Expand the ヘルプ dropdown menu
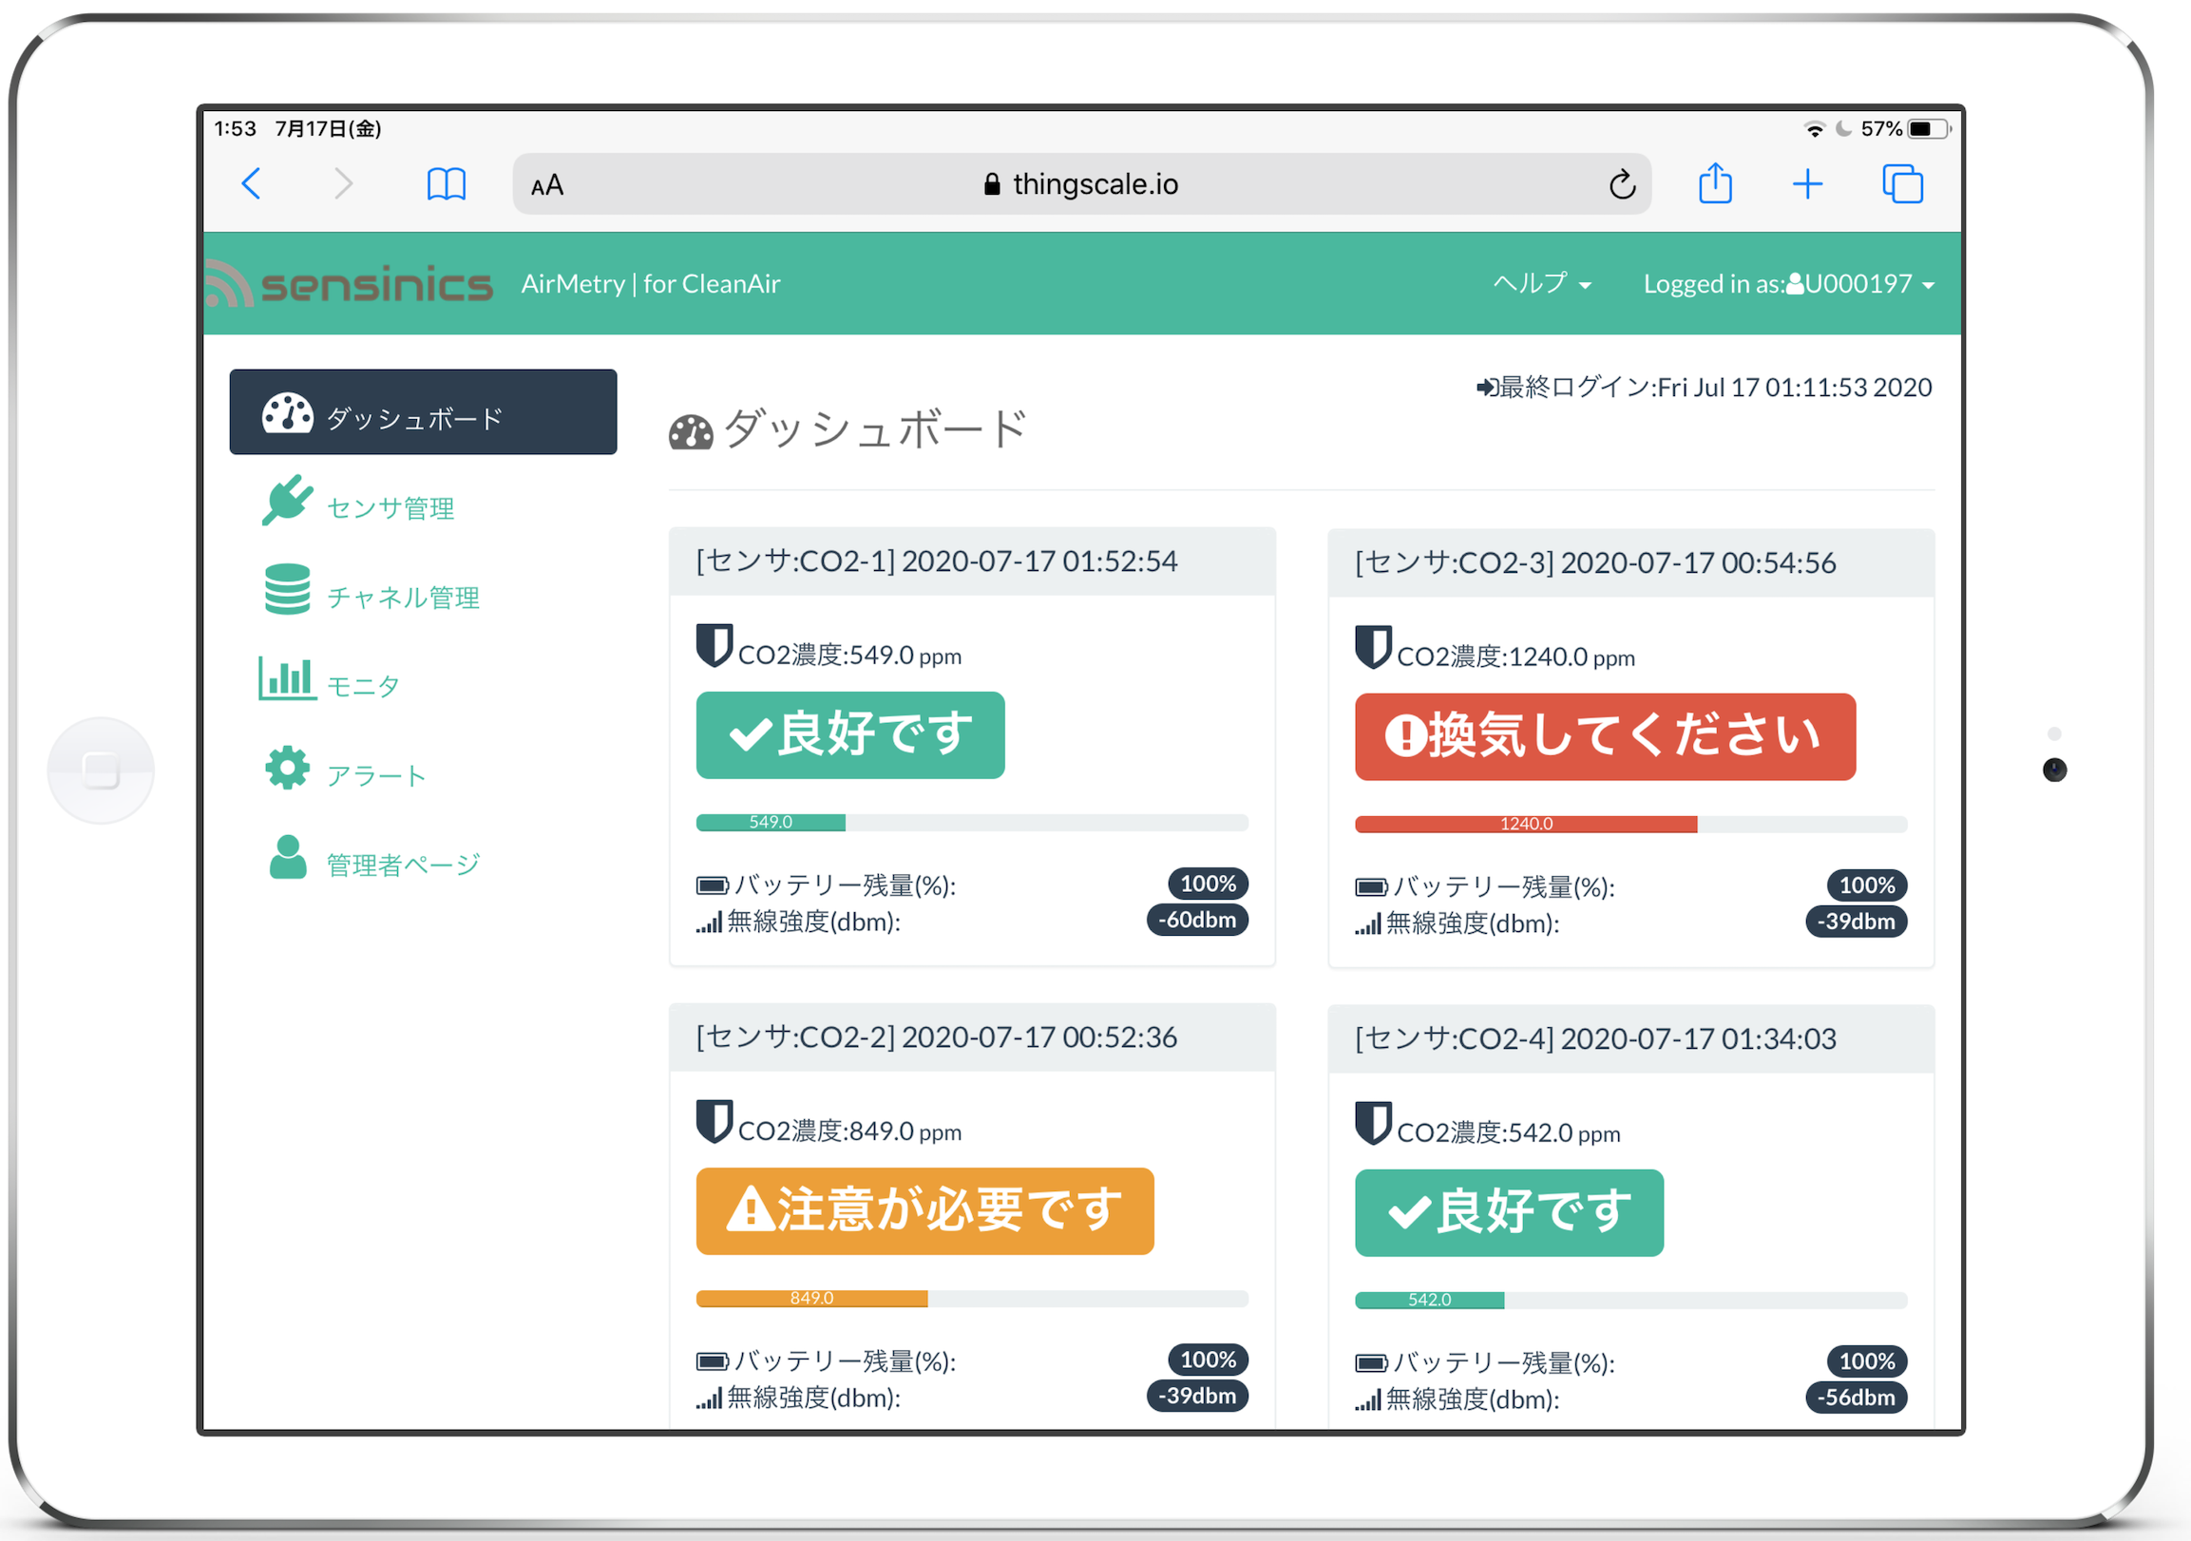 point(1541,283)
